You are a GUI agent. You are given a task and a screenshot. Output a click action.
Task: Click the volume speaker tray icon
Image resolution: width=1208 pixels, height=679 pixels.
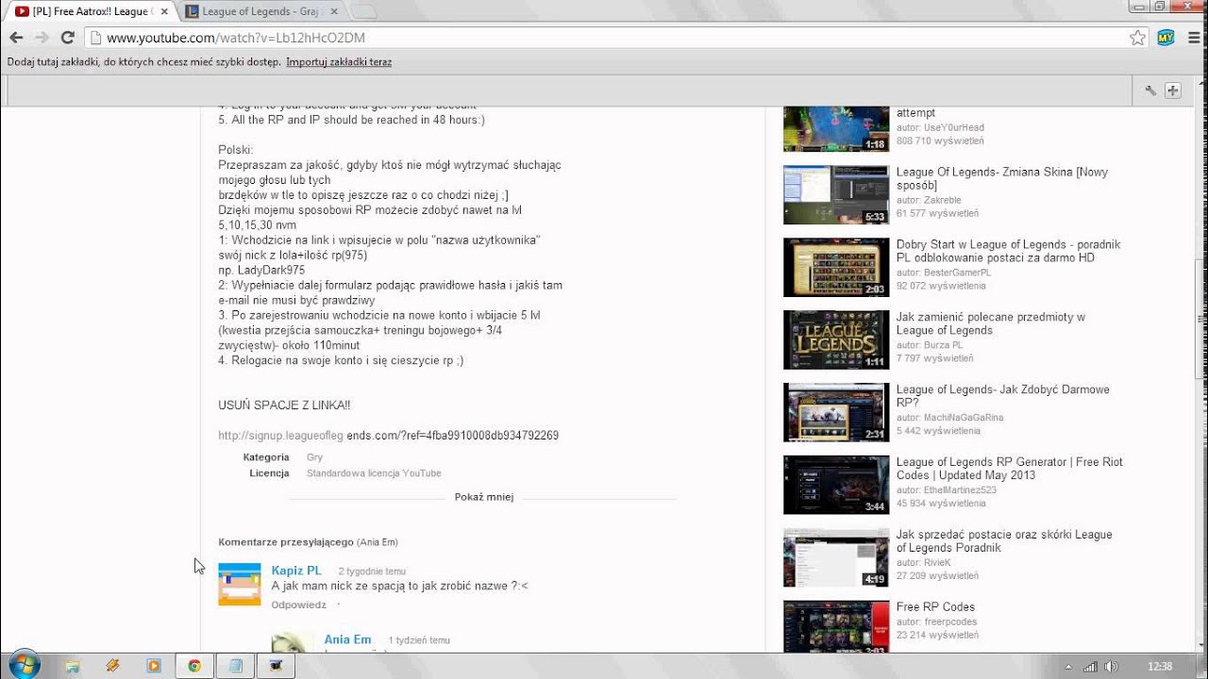click(x=1110, y=667)
